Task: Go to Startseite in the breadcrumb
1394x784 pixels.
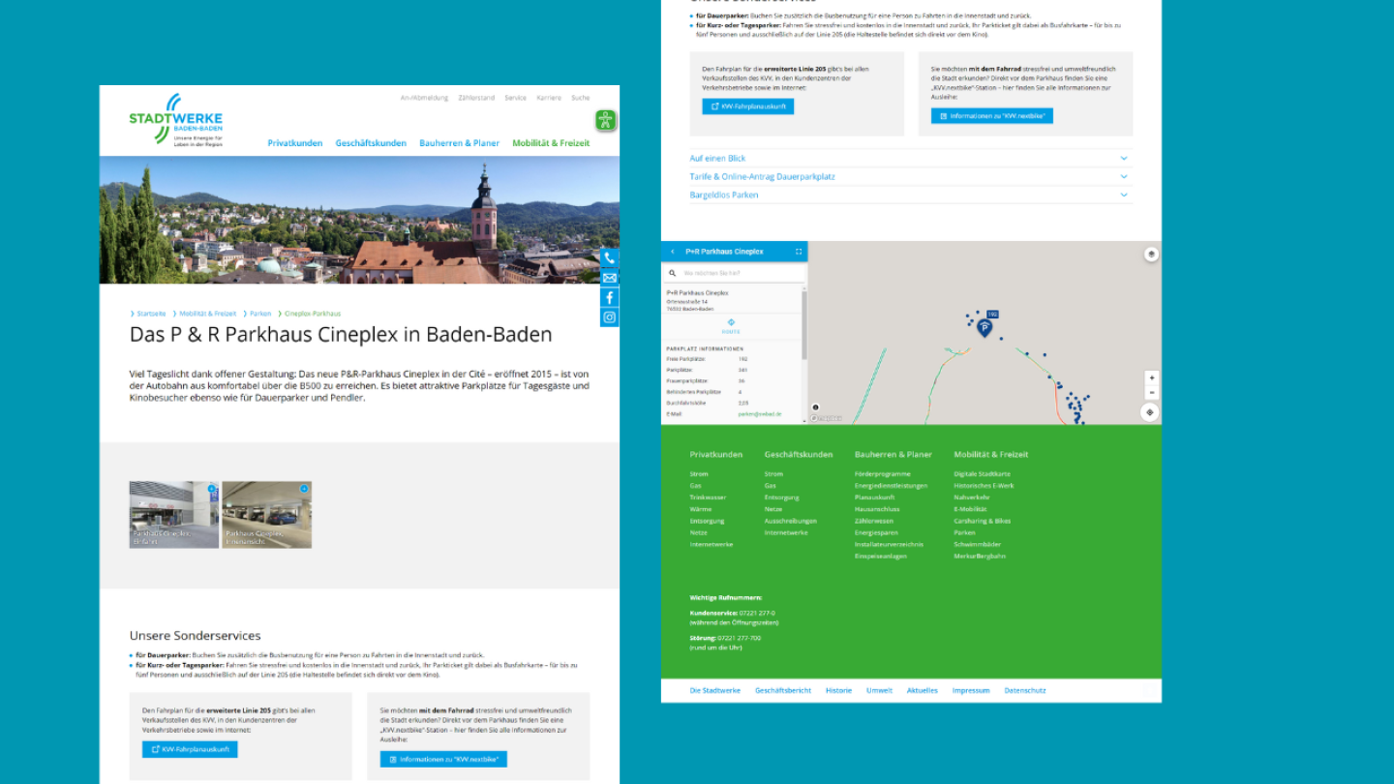Action: [x=151, y=314]
